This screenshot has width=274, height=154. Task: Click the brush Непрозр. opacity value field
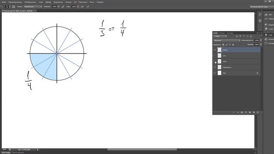[x=54, y=7]
